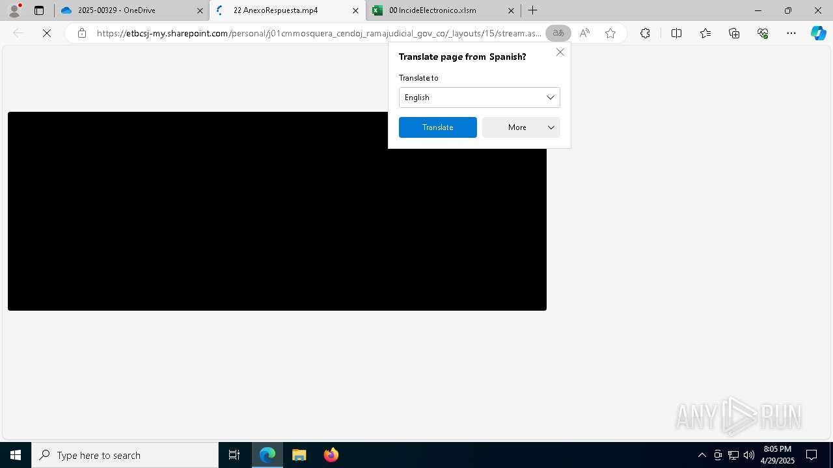
Task: Open the clock showing 8:05 PM
Action: tap(778, 455)
